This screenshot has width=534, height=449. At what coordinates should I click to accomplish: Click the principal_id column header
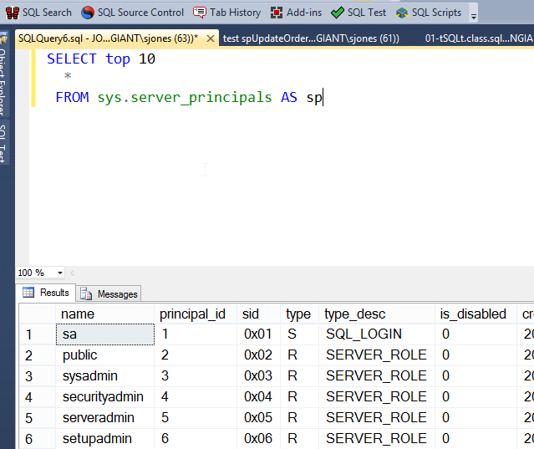coord(192,314)
